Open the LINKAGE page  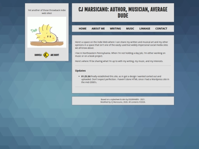(x=145, y=29)
